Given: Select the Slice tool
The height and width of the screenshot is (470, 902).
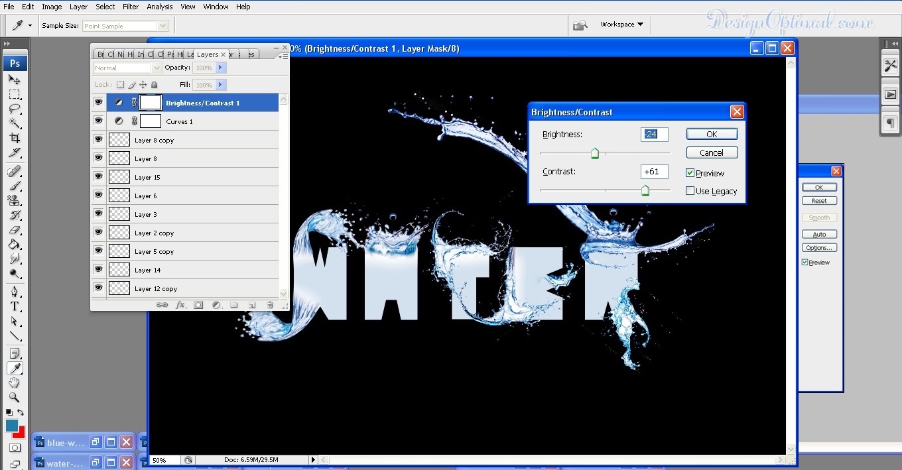Looking at the screenshot, I should pos(15,152).
